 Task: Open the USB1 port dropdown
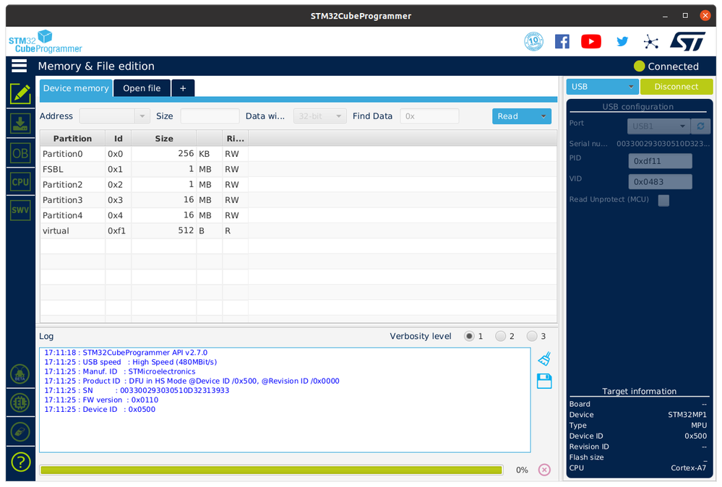click(658, 126)
